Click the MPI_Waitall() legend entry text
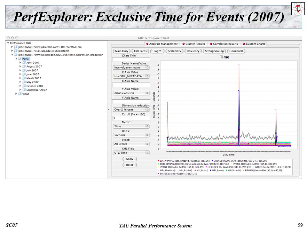The width and height of the screenshot is (307, 230). 234,170
